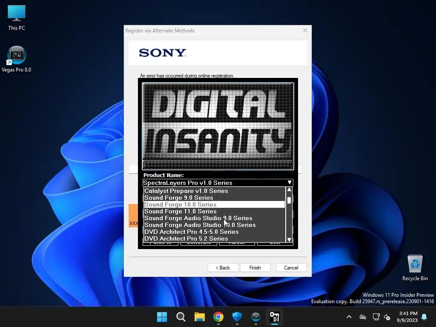The image size is (436, 327).
Task: Open the muted volume tray icon
Action: (387, 317)
